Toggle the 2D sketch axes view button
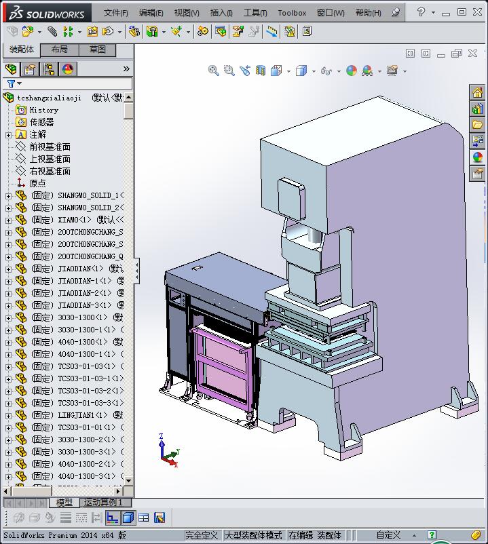Image resolution: width=488 pixels, height=544 pixels. click(113, 518)
